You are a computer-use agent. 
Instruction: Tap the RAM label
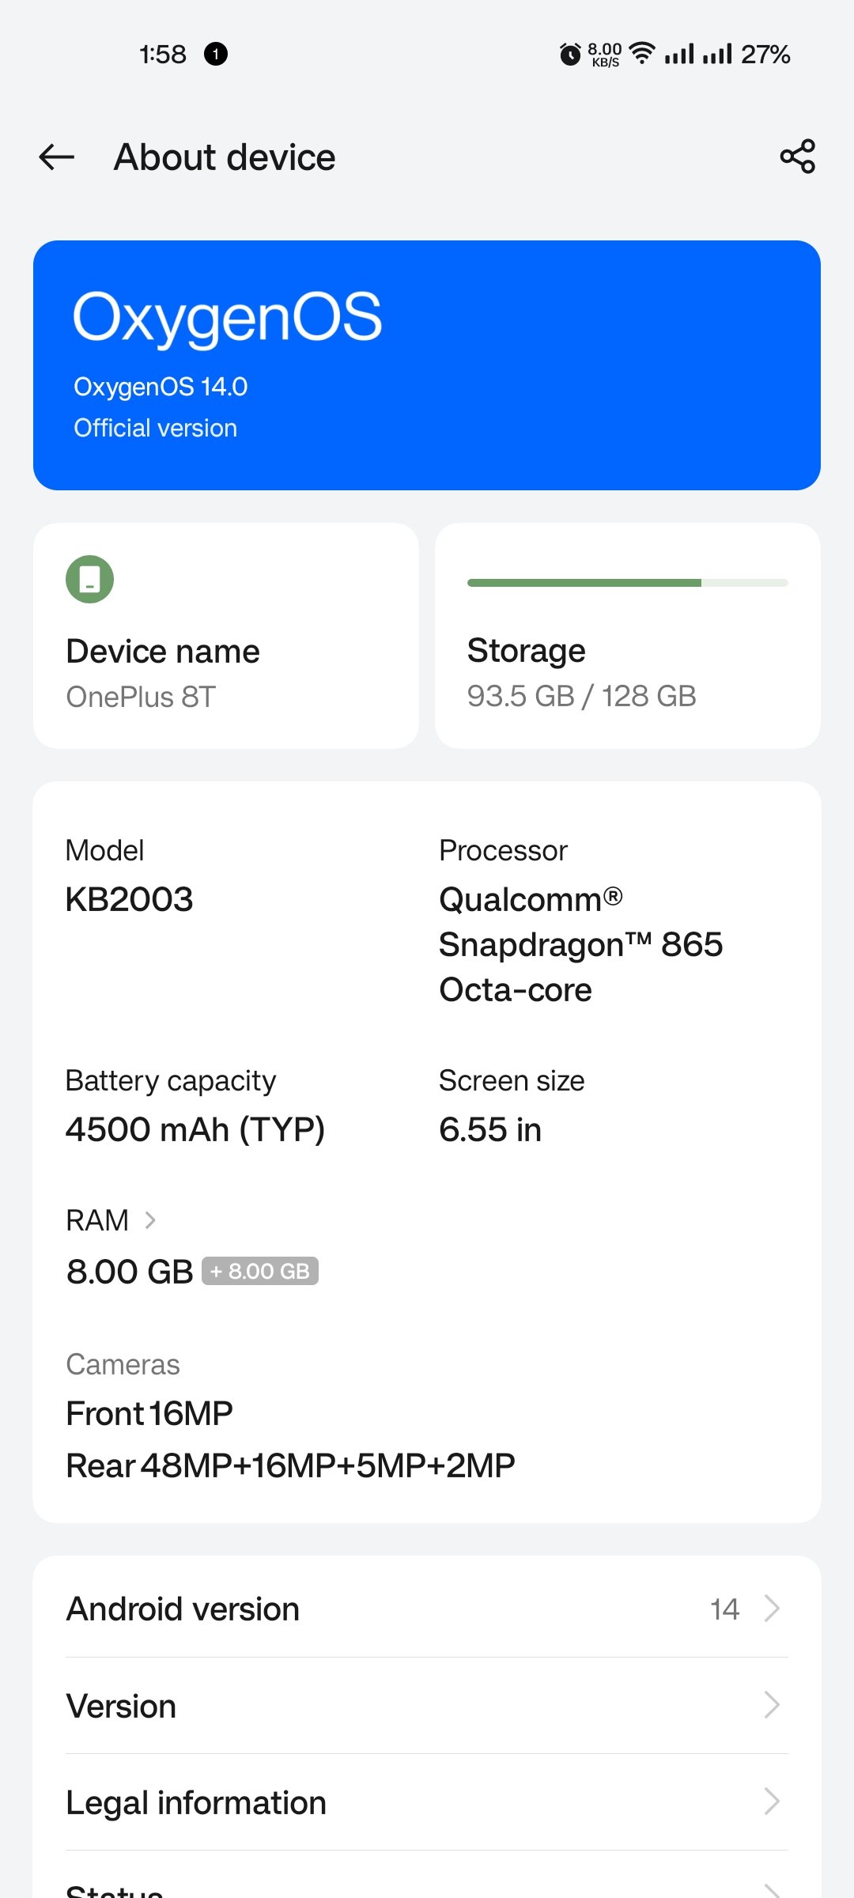coord(97,1220)
